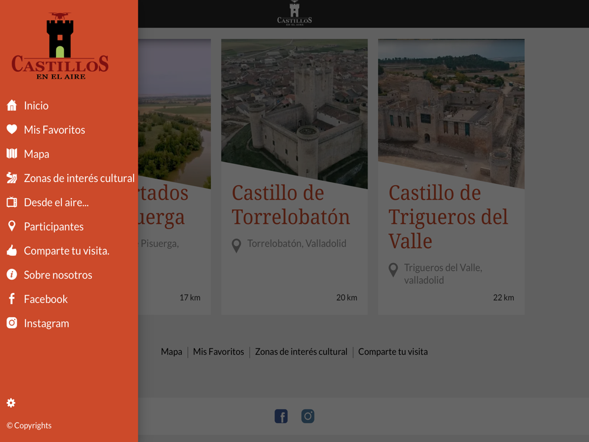Click the 17 km distance label

190,298
